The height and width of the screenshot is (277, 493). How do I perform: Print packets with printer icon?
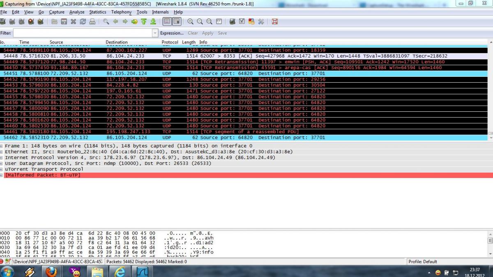click(92, 21)
